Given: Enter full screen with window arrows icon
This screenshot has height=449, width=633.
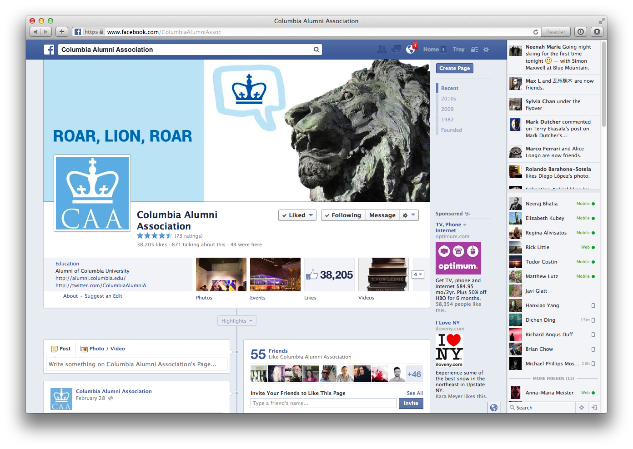Looking at the screenshot, I should [602, 21].
